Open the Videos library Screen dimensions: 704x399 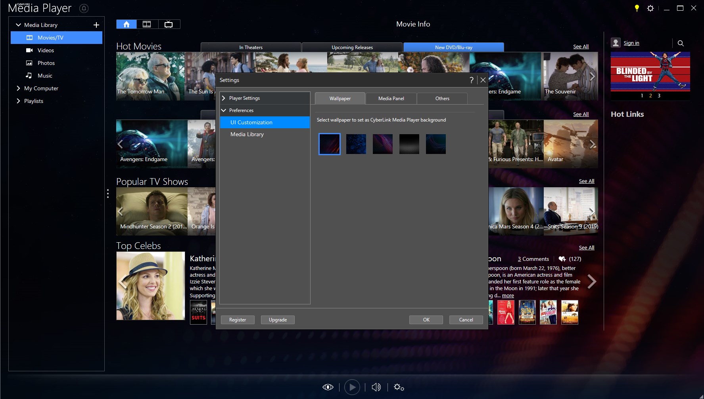click(46, 50)
